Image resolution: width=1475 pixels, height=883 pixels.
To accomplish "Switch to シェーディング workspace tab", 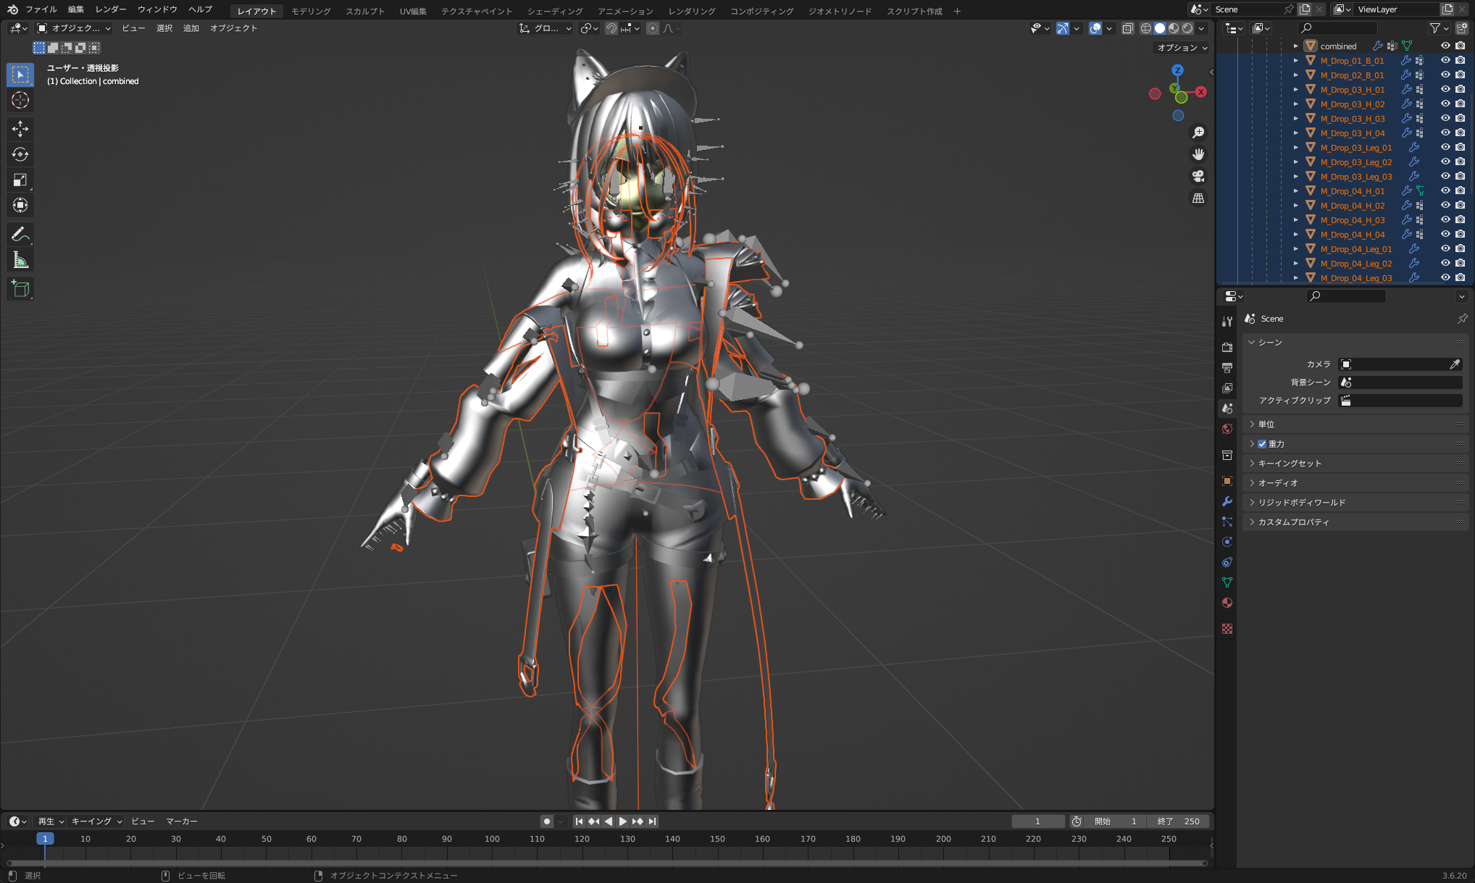I will tap(555, 11).
